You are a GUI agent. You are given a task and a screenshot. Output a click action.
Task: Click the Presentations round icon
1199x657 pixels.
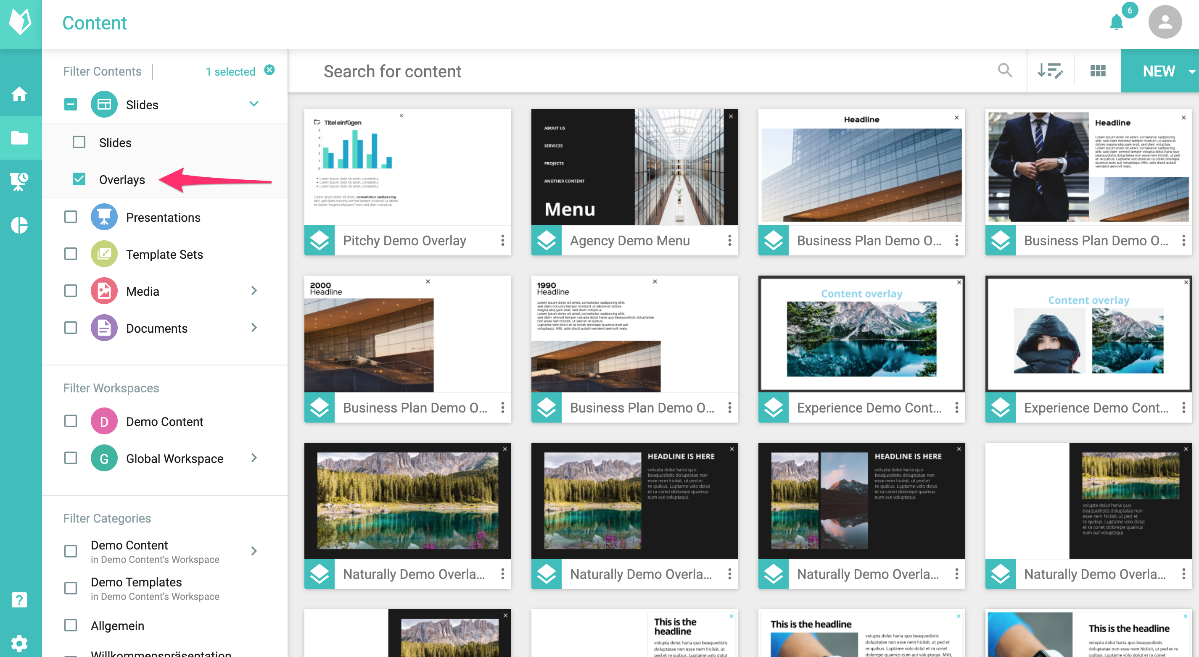point(104,217)
